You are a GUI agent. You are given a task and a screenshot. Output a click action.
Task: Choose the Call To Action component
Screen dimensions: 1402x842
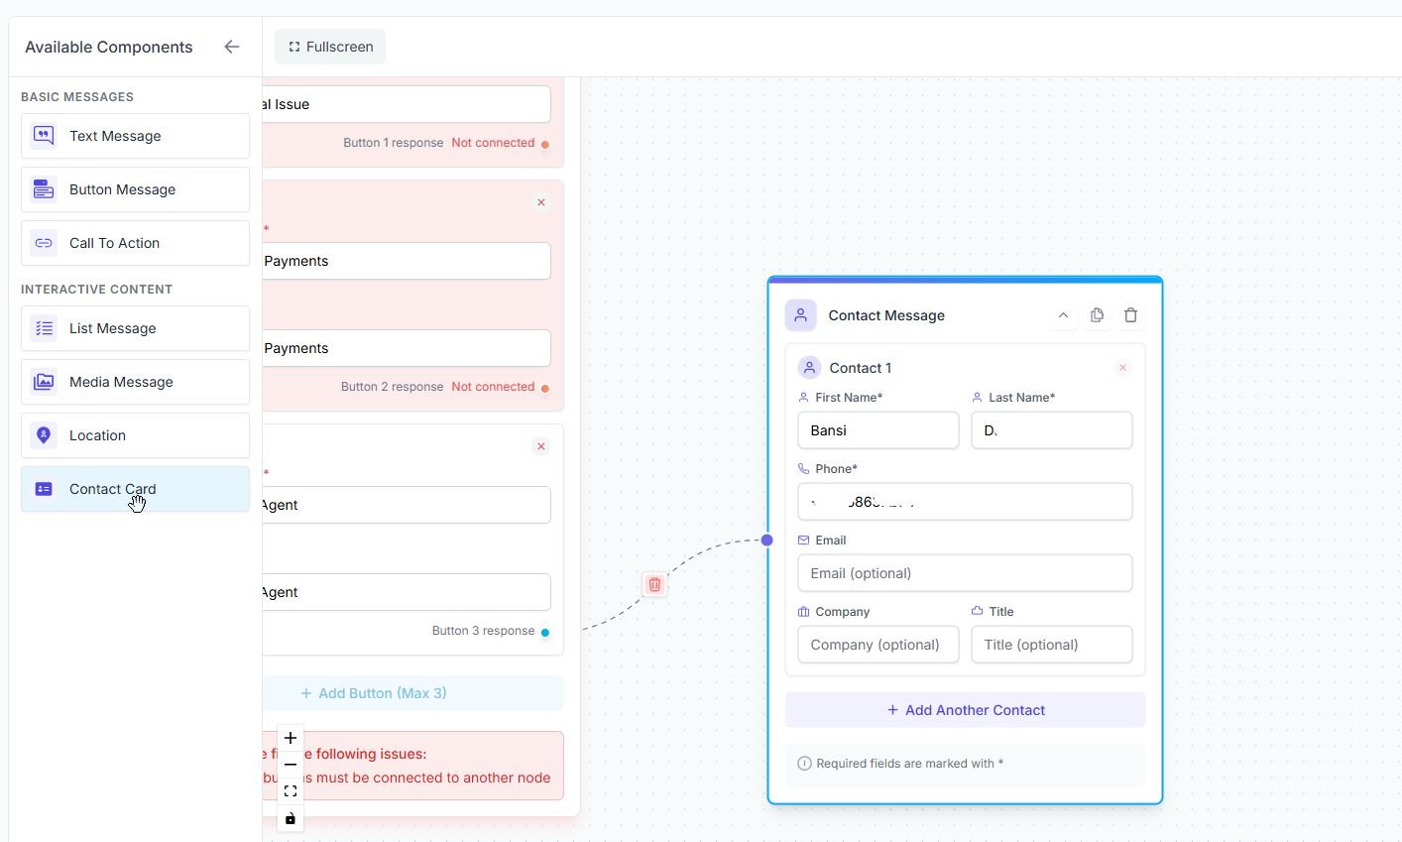click(x=135, y=243)
